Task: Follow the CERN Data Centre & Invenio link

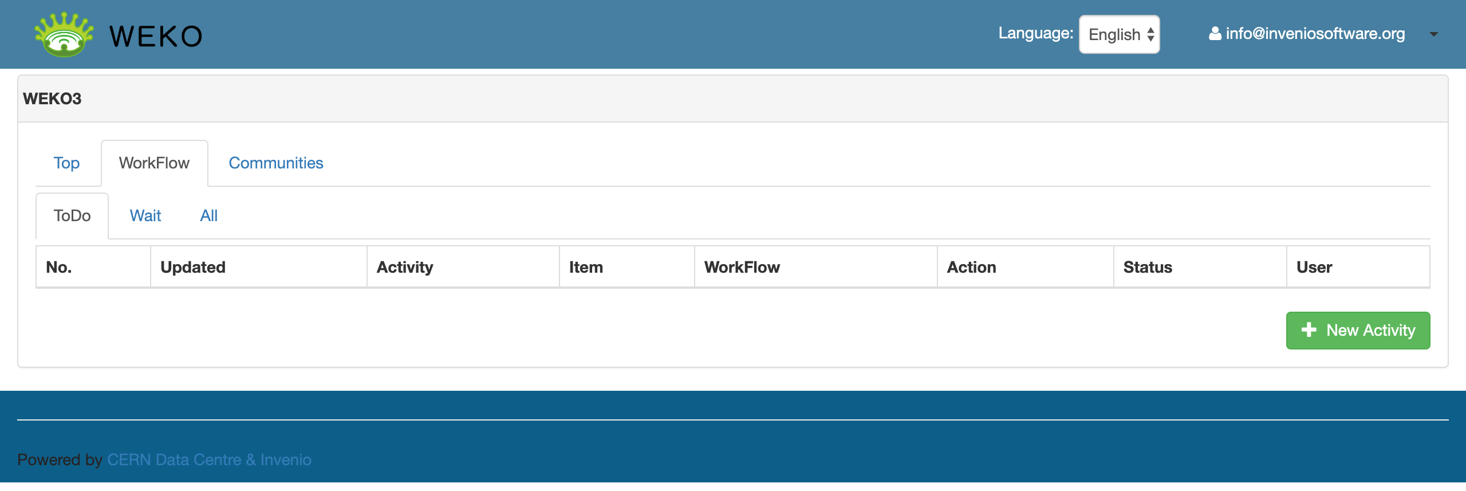Action: (x=209, y=459)
